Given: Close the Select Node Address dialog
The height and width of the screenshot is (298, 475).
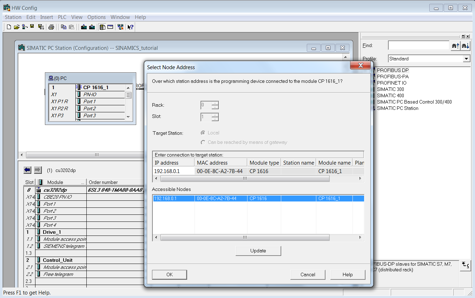Looking at the screenshot, I should 360,66.
